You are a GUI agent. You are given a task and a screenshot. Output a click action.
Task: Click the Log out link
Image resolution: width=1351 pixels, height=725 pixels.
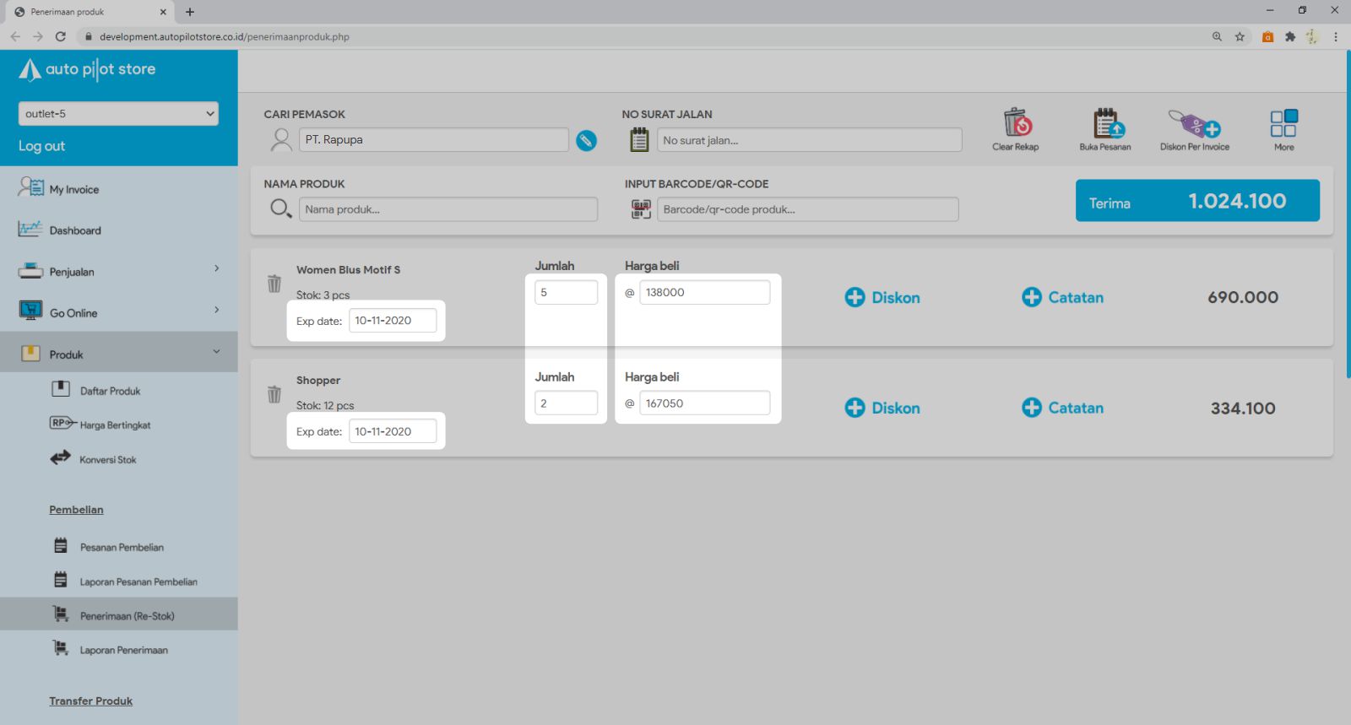(42, 146)
